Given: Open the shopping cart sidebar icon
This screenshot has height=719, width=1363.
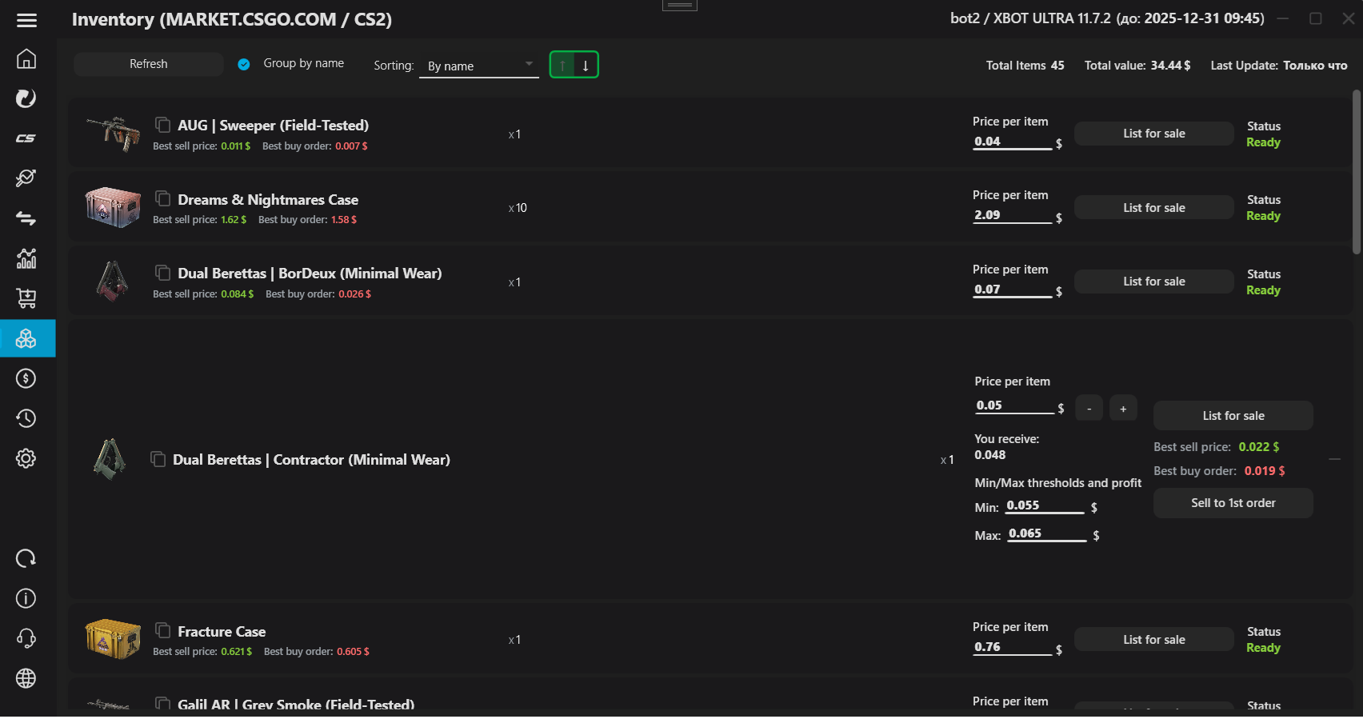Looking at the screenshot, I should click(26, 298).
